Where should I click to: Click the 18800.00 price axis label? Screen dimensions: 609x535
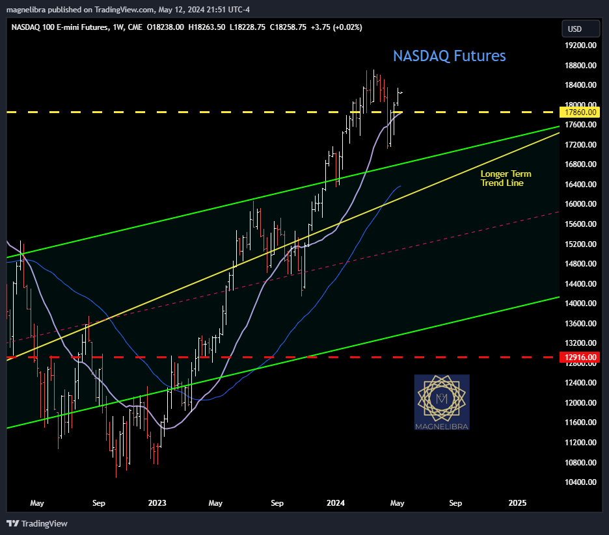coord(580,65)
